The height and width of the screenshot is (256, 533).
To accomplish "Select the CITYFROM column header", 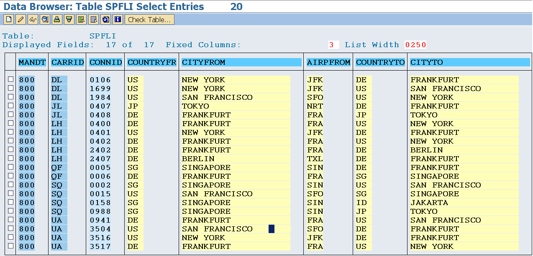I will [241, 62].
